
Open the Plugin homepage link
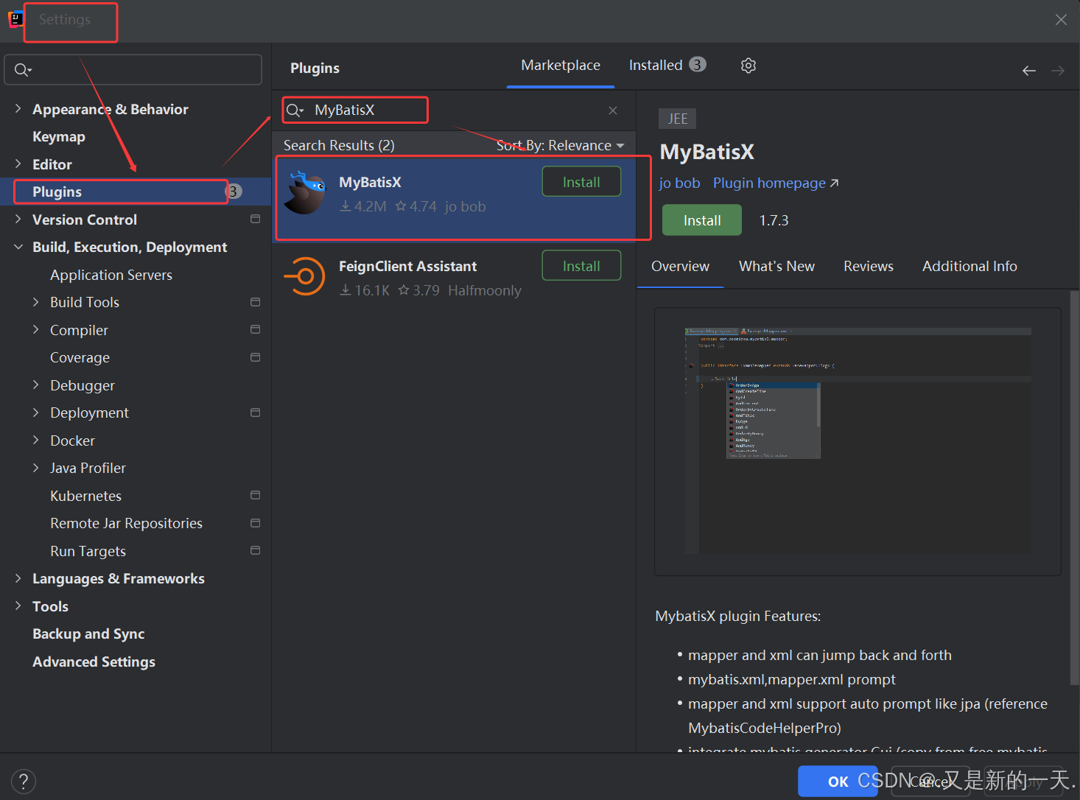(776, 183)
